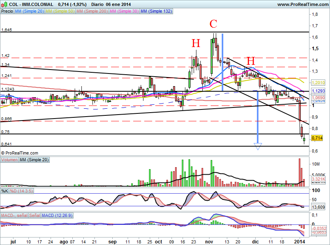Toggle the MM (Simple 30) pink label
This screenshot has width=330, height=245.
coord(124,11)
